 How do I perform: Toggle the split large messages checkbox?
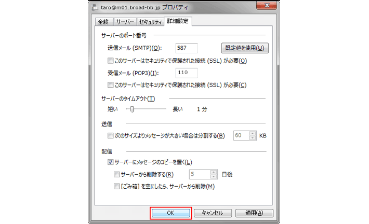point(110,136)
